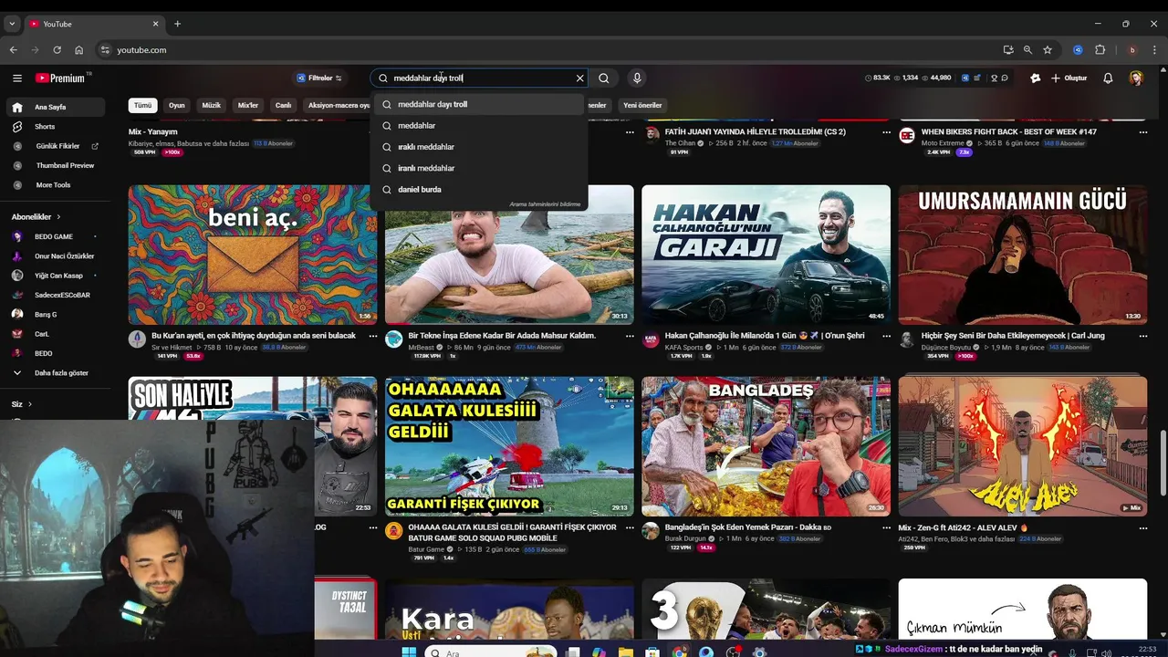This screenshot has width=1168, height=657.
Task: Clear the search box with the X
Action: point(579,78)
